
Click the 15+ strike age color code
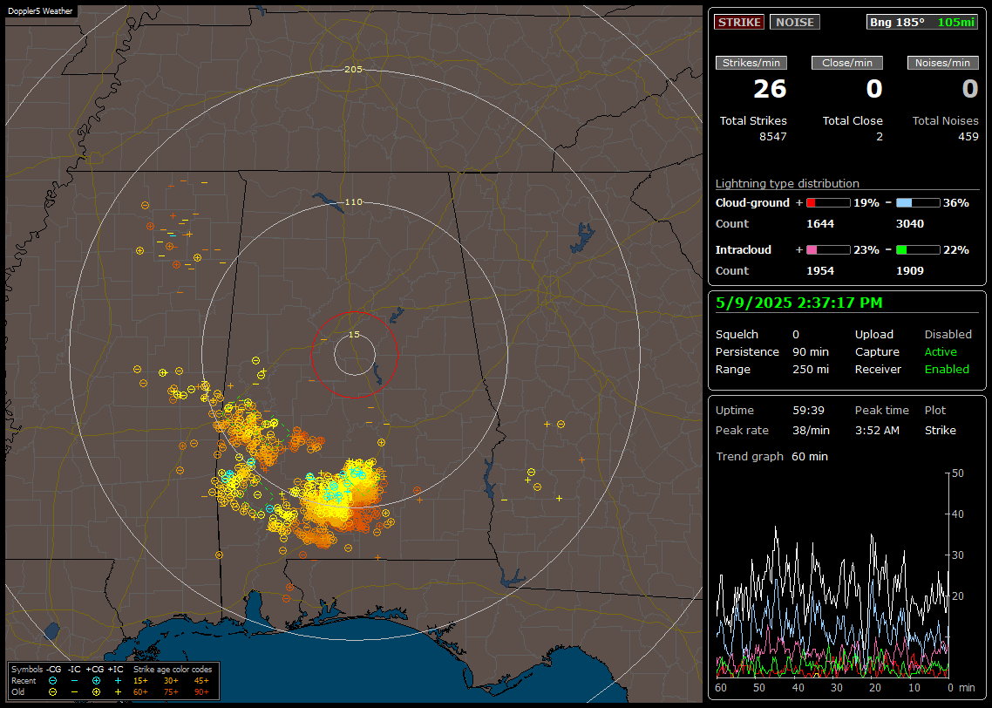coord(140,681)
